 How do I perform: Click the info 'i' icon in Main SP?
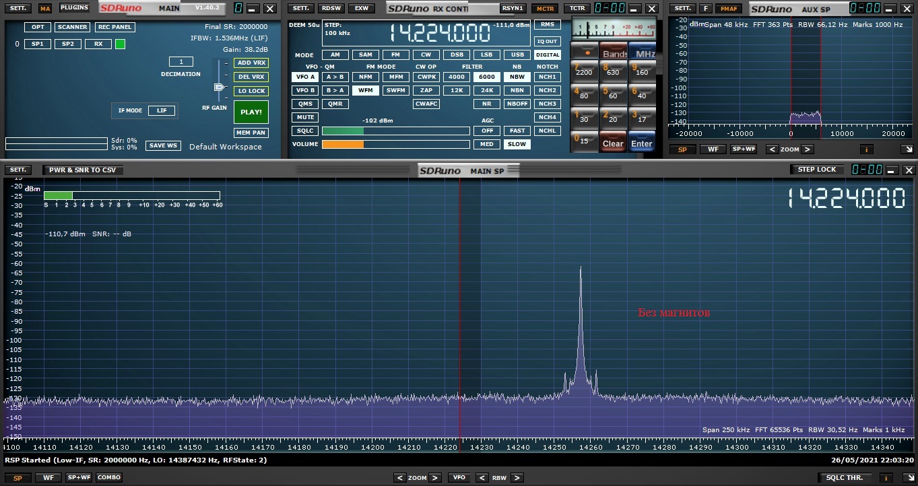coord(888,477)
